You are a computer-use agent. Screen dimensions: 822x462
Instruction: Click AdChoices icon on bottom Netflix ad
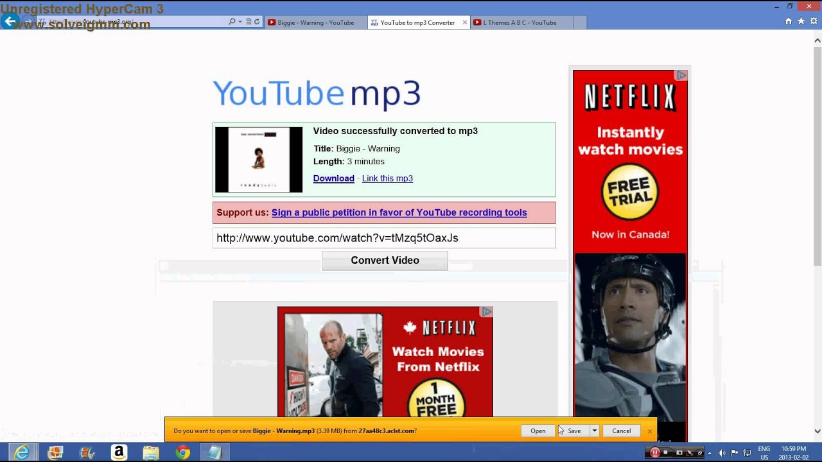[487, 312]
